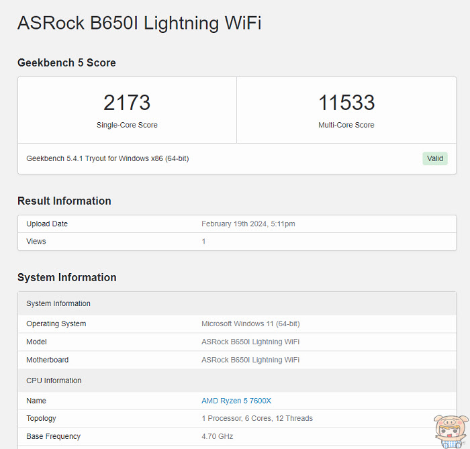
Task: Select Geekbench 5.4.1 Tryout version text
Action: click(107, 158)
